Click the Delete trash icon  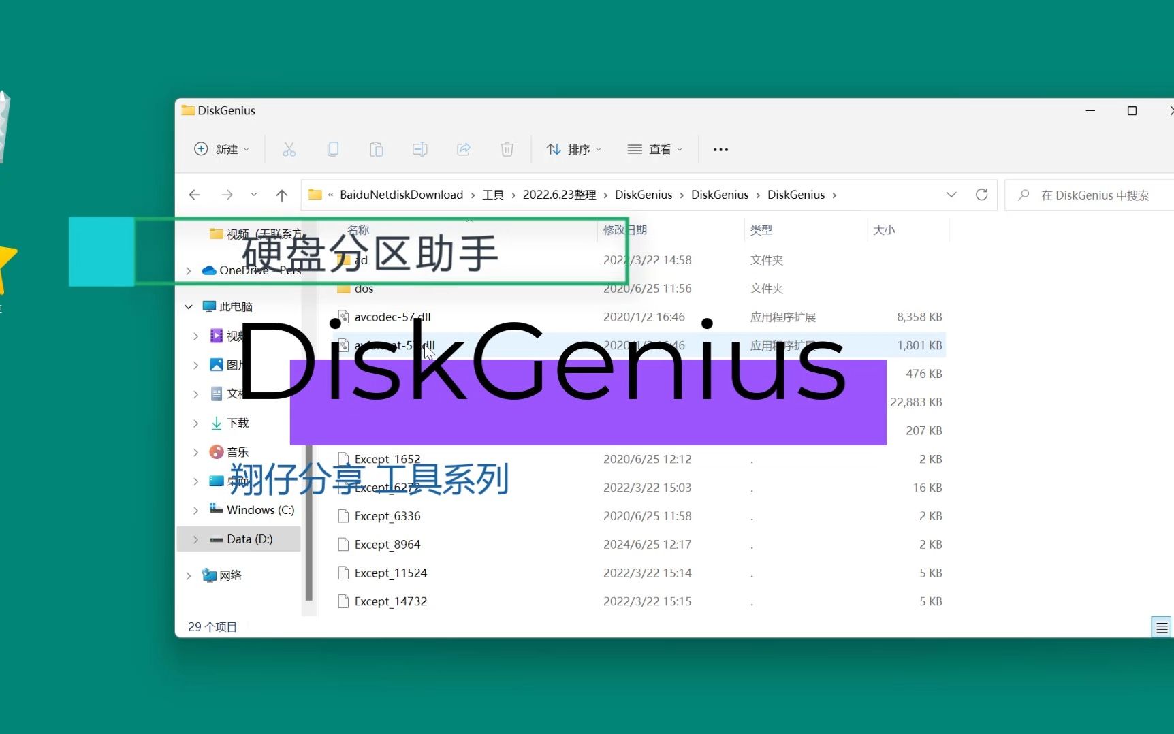[507, 149]
